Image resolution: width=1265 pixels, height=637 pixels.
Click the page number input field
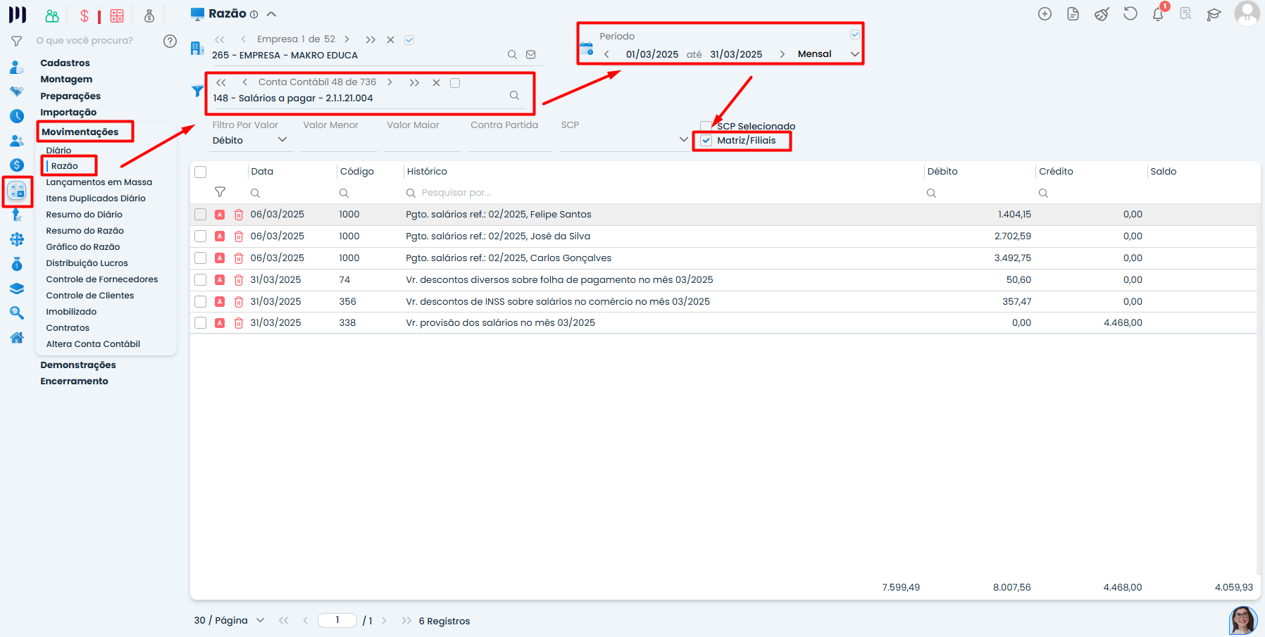tap(337, 620)
